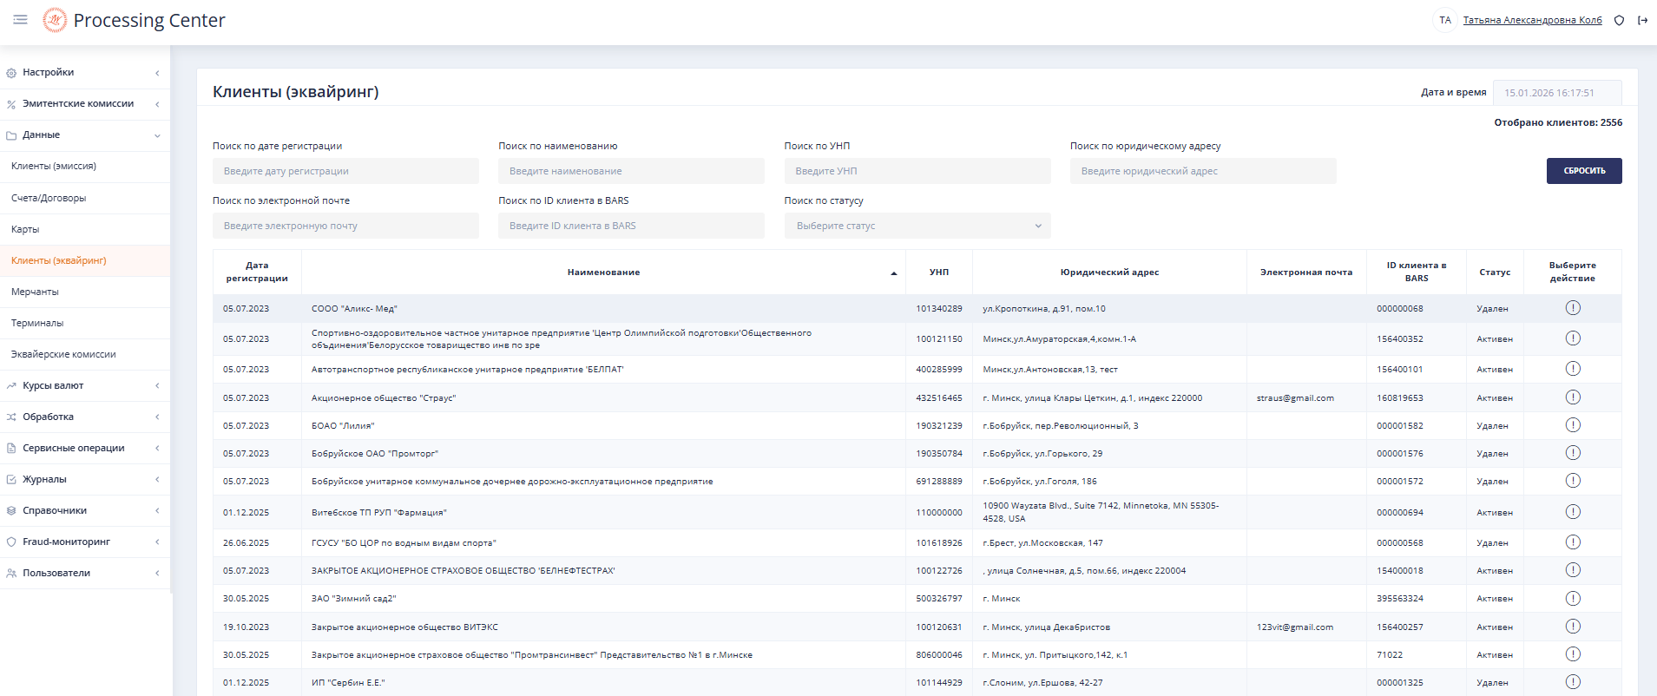
Task: Go to Терминалы sidebar item
Action: pyautogui.click(x=37, y=323)
